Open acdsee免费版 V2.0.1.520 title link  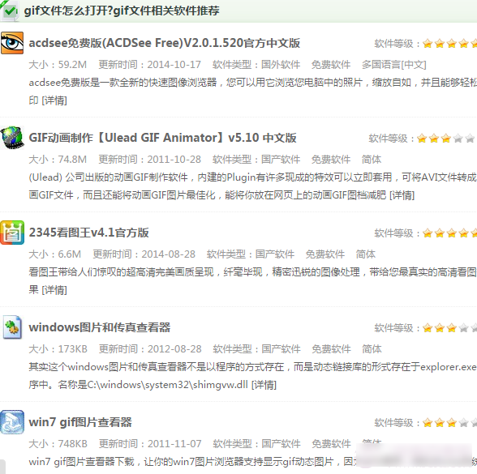tap(164, 43)
